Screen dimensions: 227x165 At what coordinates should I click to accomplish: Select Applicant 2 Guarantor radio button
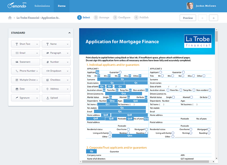[x=183, y=72]
